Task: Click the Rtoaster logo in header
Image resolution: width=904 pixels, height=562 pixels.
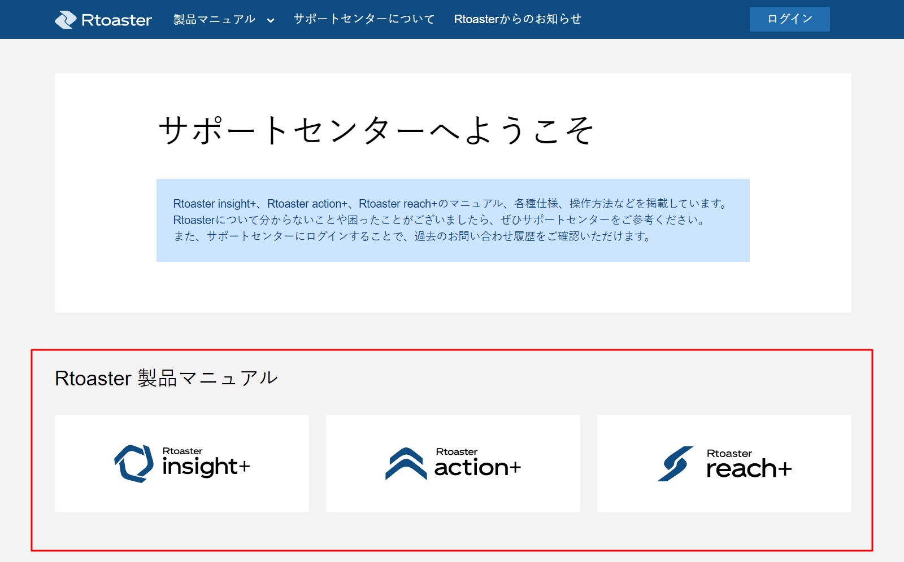Action: tap(103, 20)
